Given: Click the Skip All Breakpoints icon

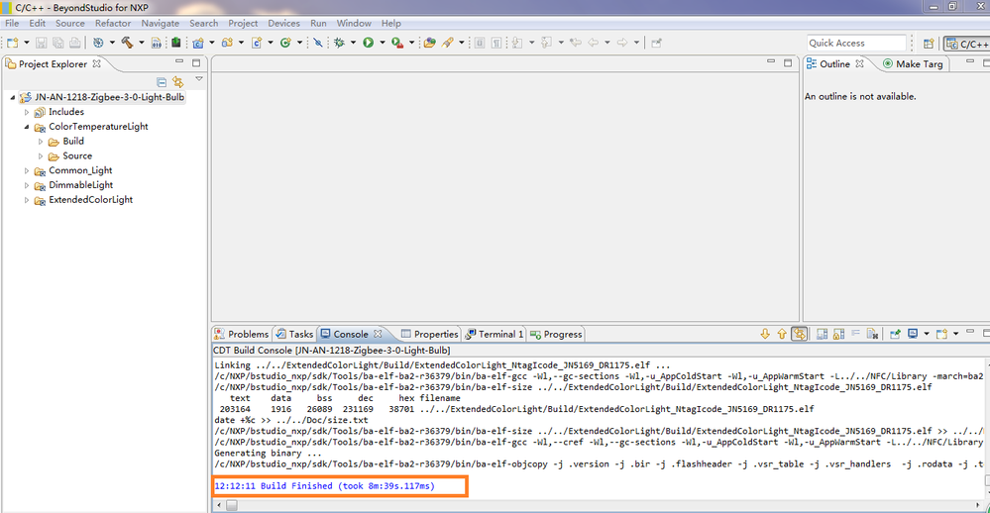Looking at the screenshot, I should click(x=318, y=43).
